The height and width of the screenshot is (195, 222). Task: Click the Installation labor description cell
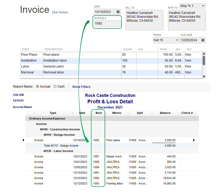[82, 61]
